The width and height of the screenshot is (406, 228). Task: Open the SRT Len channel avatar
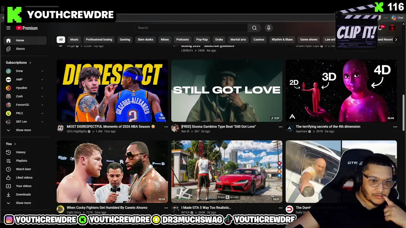click(9, 122)
